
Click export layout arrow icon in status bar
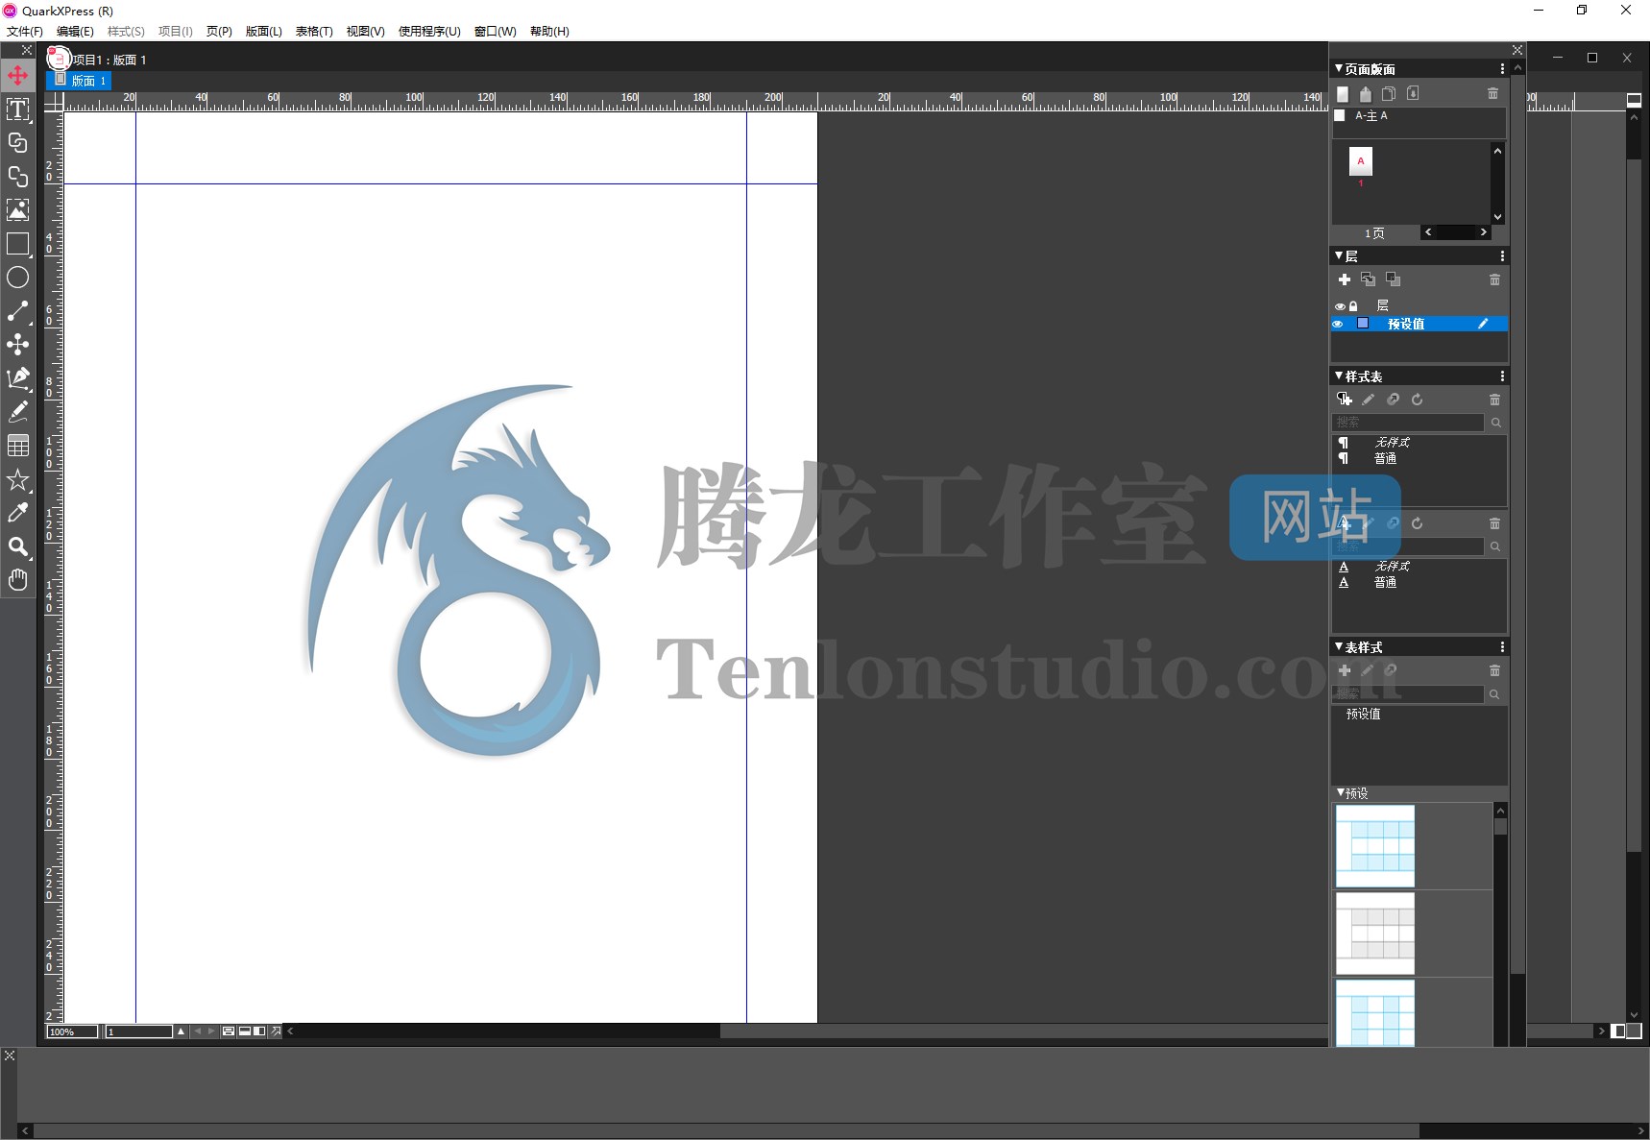pos(277,1031)
